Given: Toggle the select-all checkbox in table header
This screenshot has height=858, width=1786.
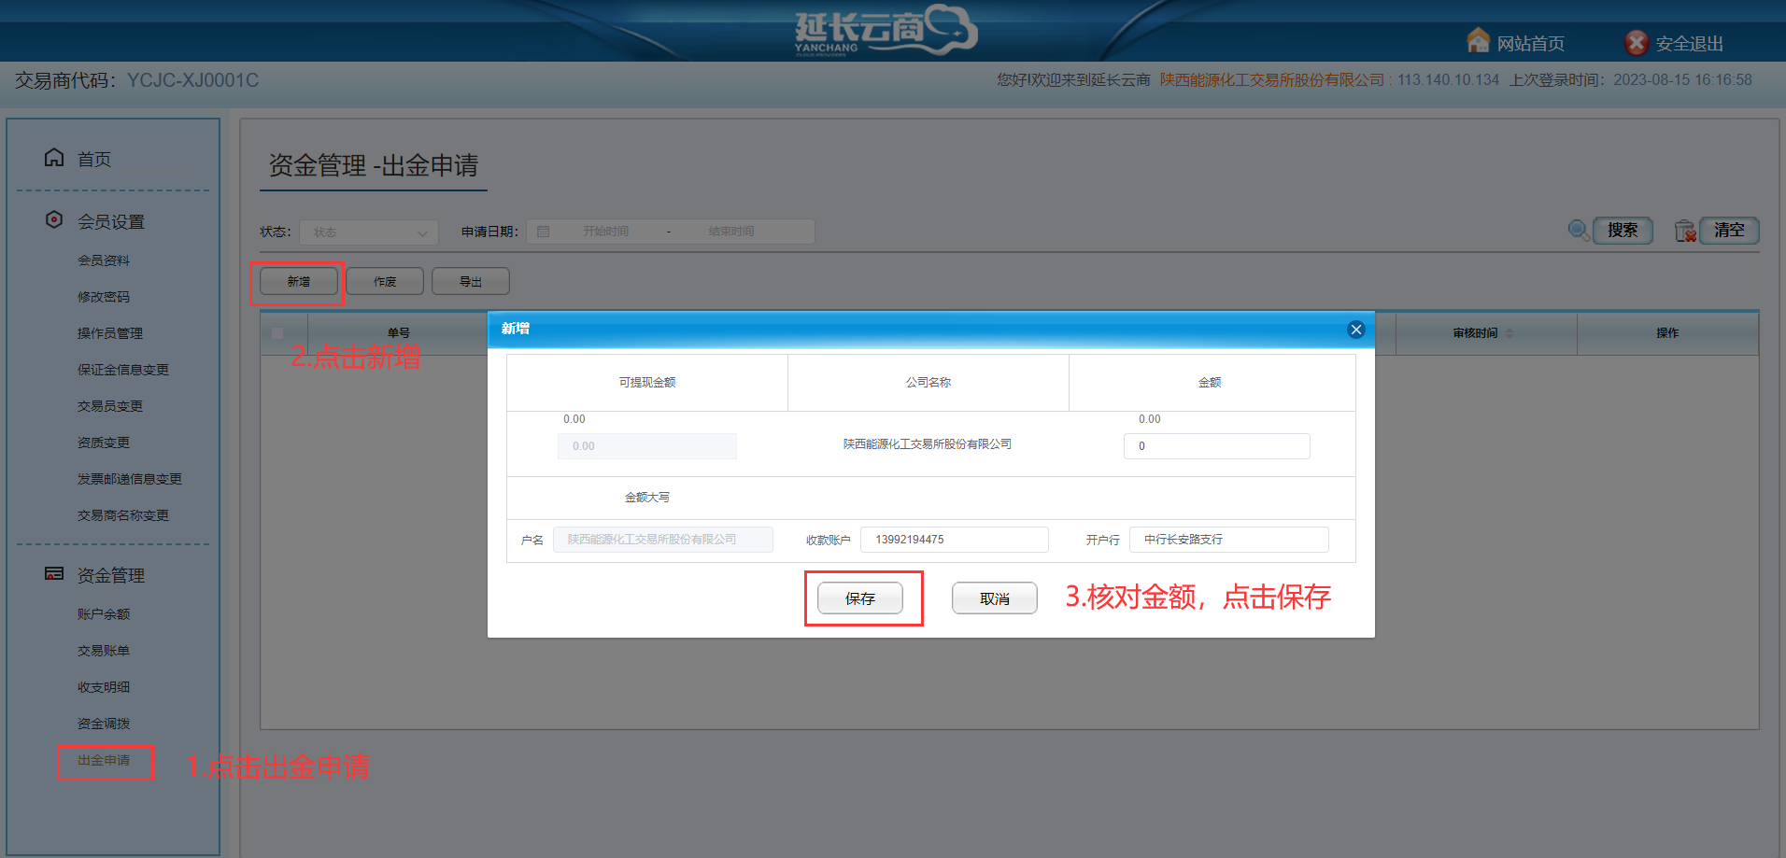Looking at the screenshot, I should tap(277, 333).
